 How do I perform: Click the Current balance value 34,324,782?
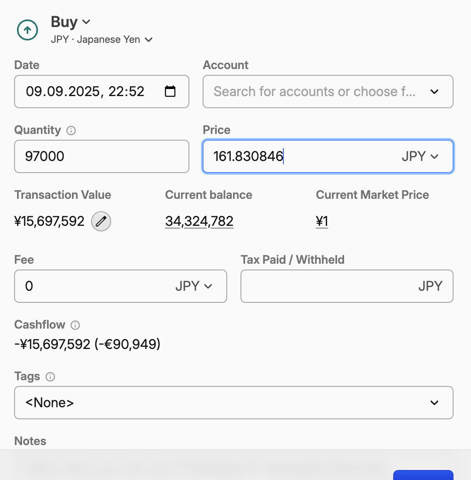[x=199, y=221]
